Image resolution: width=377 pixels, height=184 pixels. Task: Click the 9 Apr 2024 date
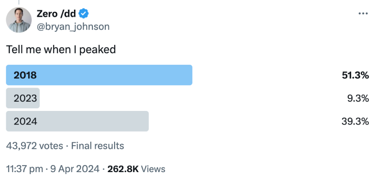[x=74, y=169]
